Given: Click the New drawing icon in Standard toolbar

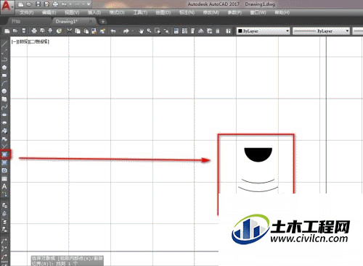Looking at the screenshot, I should [7, 31].
